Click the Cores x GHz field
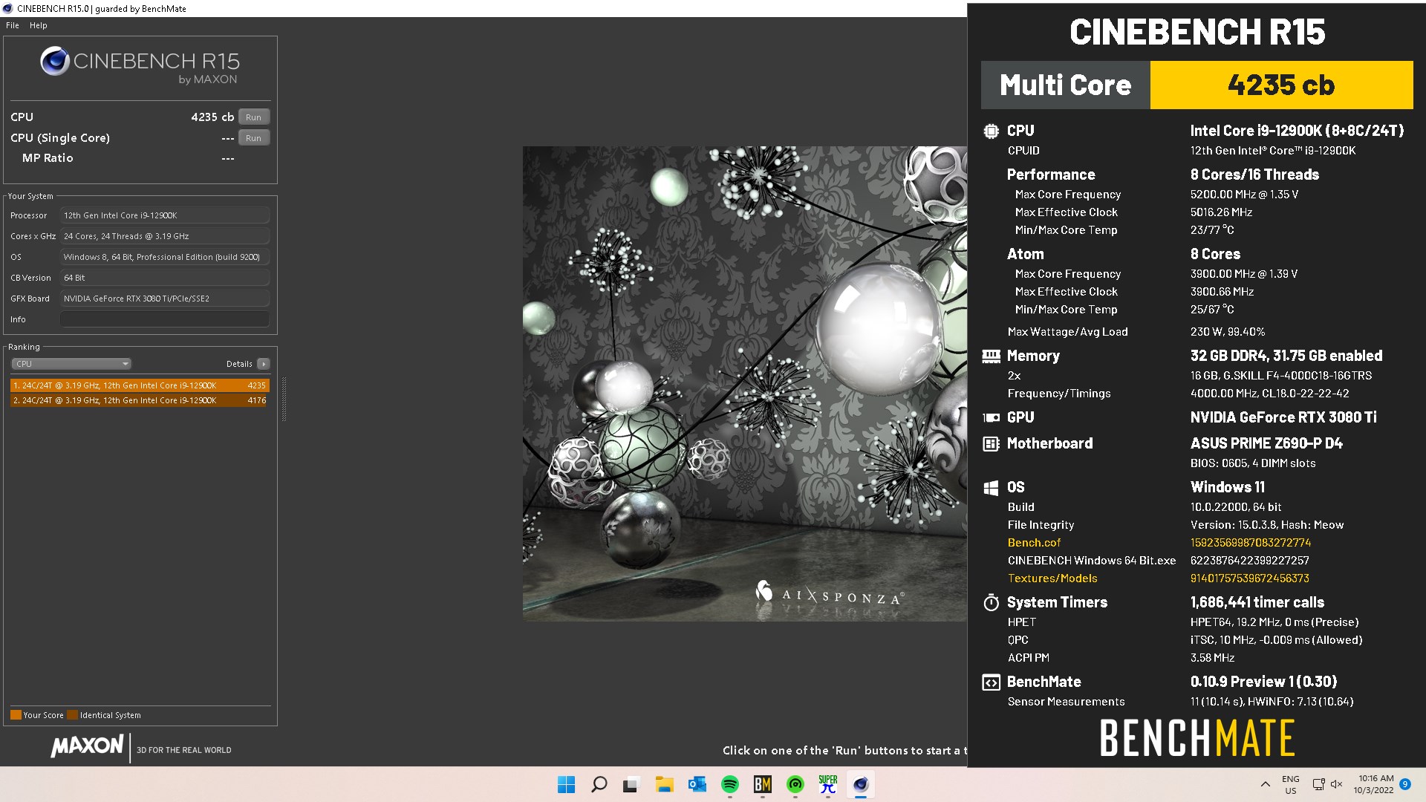The width and height of the screenshot is (1426, 802). (165, 236)
